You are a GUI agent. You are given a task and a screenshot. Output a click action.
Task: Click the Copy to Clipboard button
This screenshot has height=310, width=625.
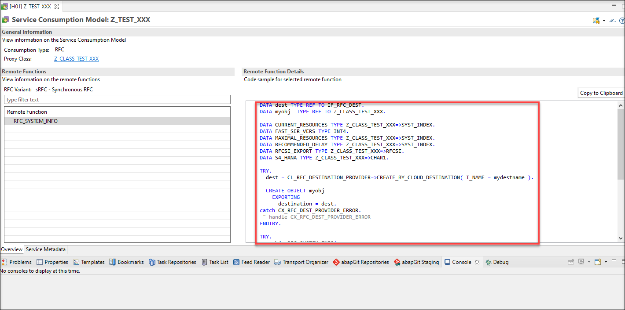click(601, 93)
